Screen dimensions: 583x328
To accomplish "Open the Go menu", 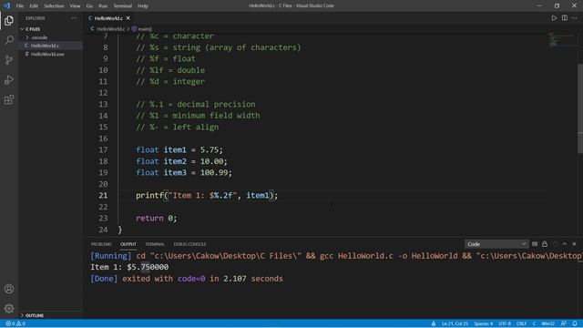I will [89, 5].
